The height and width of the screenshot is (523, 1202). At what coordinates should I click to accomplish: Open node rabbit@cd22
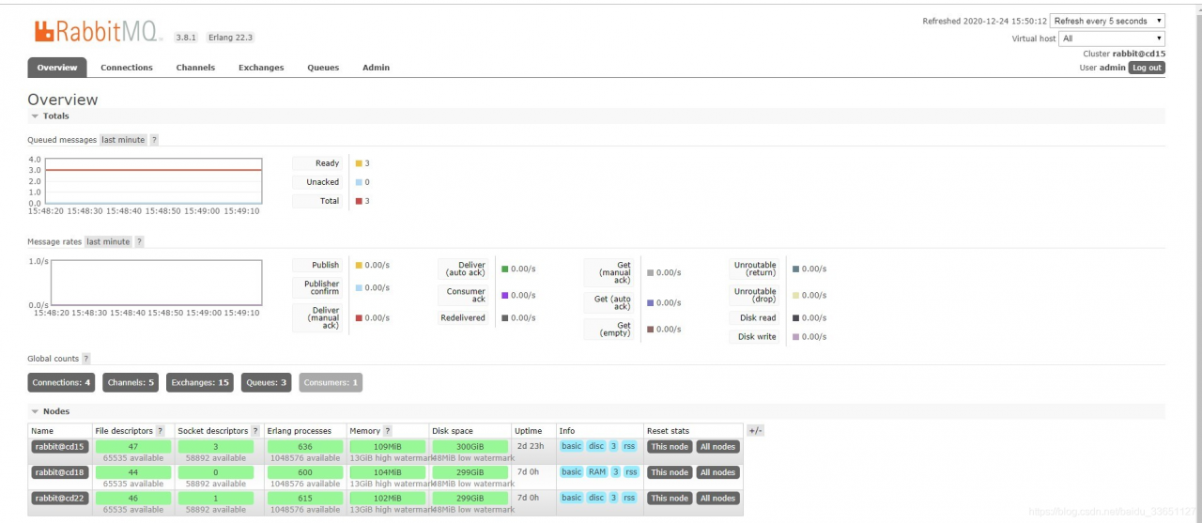tap(59, 499)
